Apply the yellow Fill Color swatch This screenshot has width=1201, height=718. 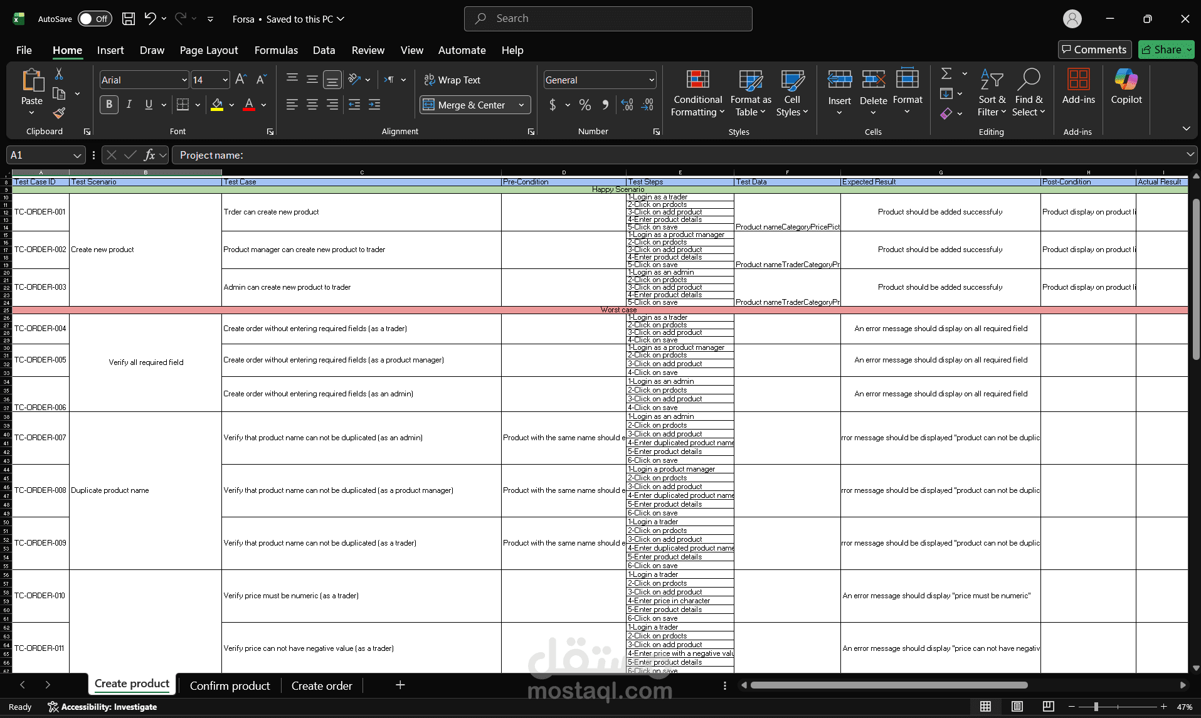click(217, 105)
